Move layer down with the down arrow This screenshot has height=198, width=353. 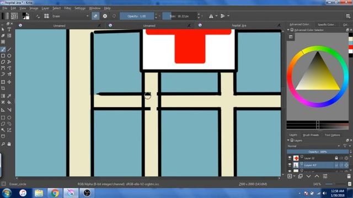pos(308,176)
